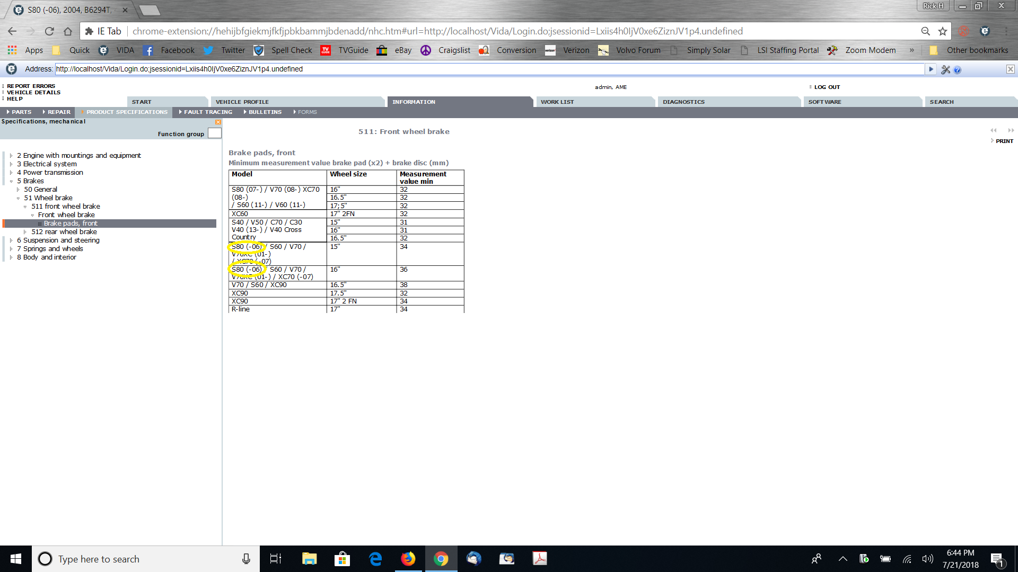Select FAULT TRACING submenu
This screenshot has width=1018, height=572.
pyautogui.click(x=207, y=112)
